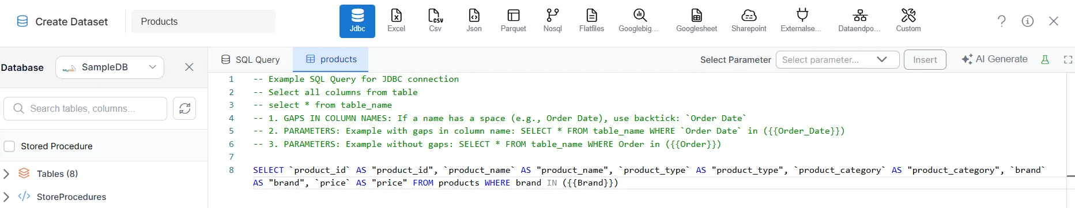Expand the Tables (8) tree node
Viewport: 1075px width, 208px height.
tap(6, 173)
